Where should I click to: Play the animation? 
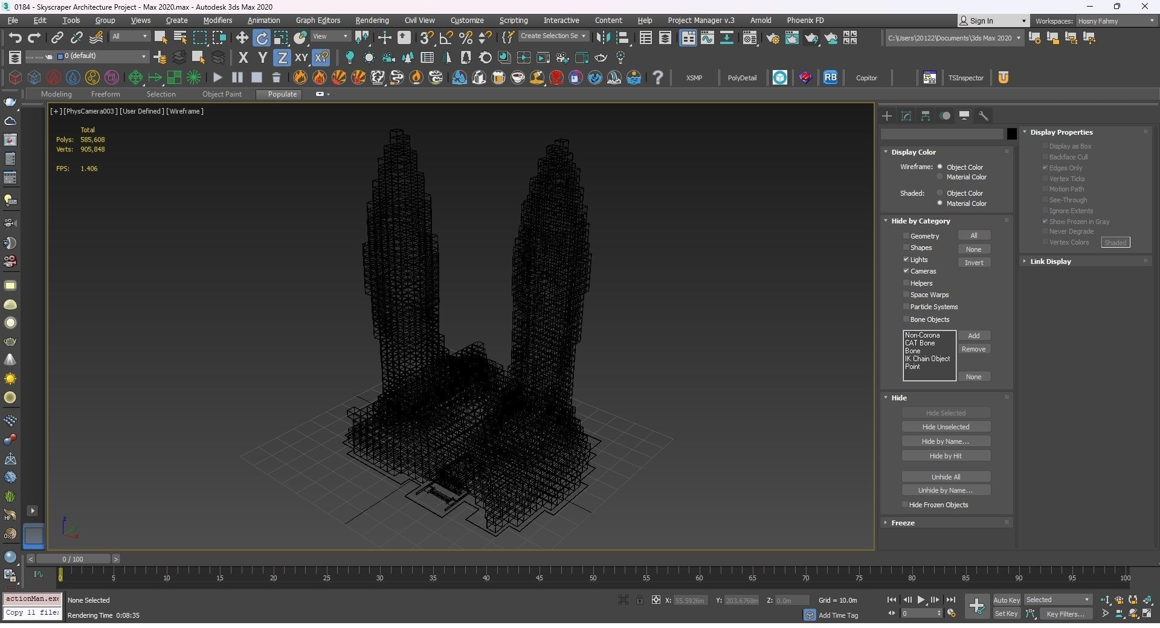921,600
